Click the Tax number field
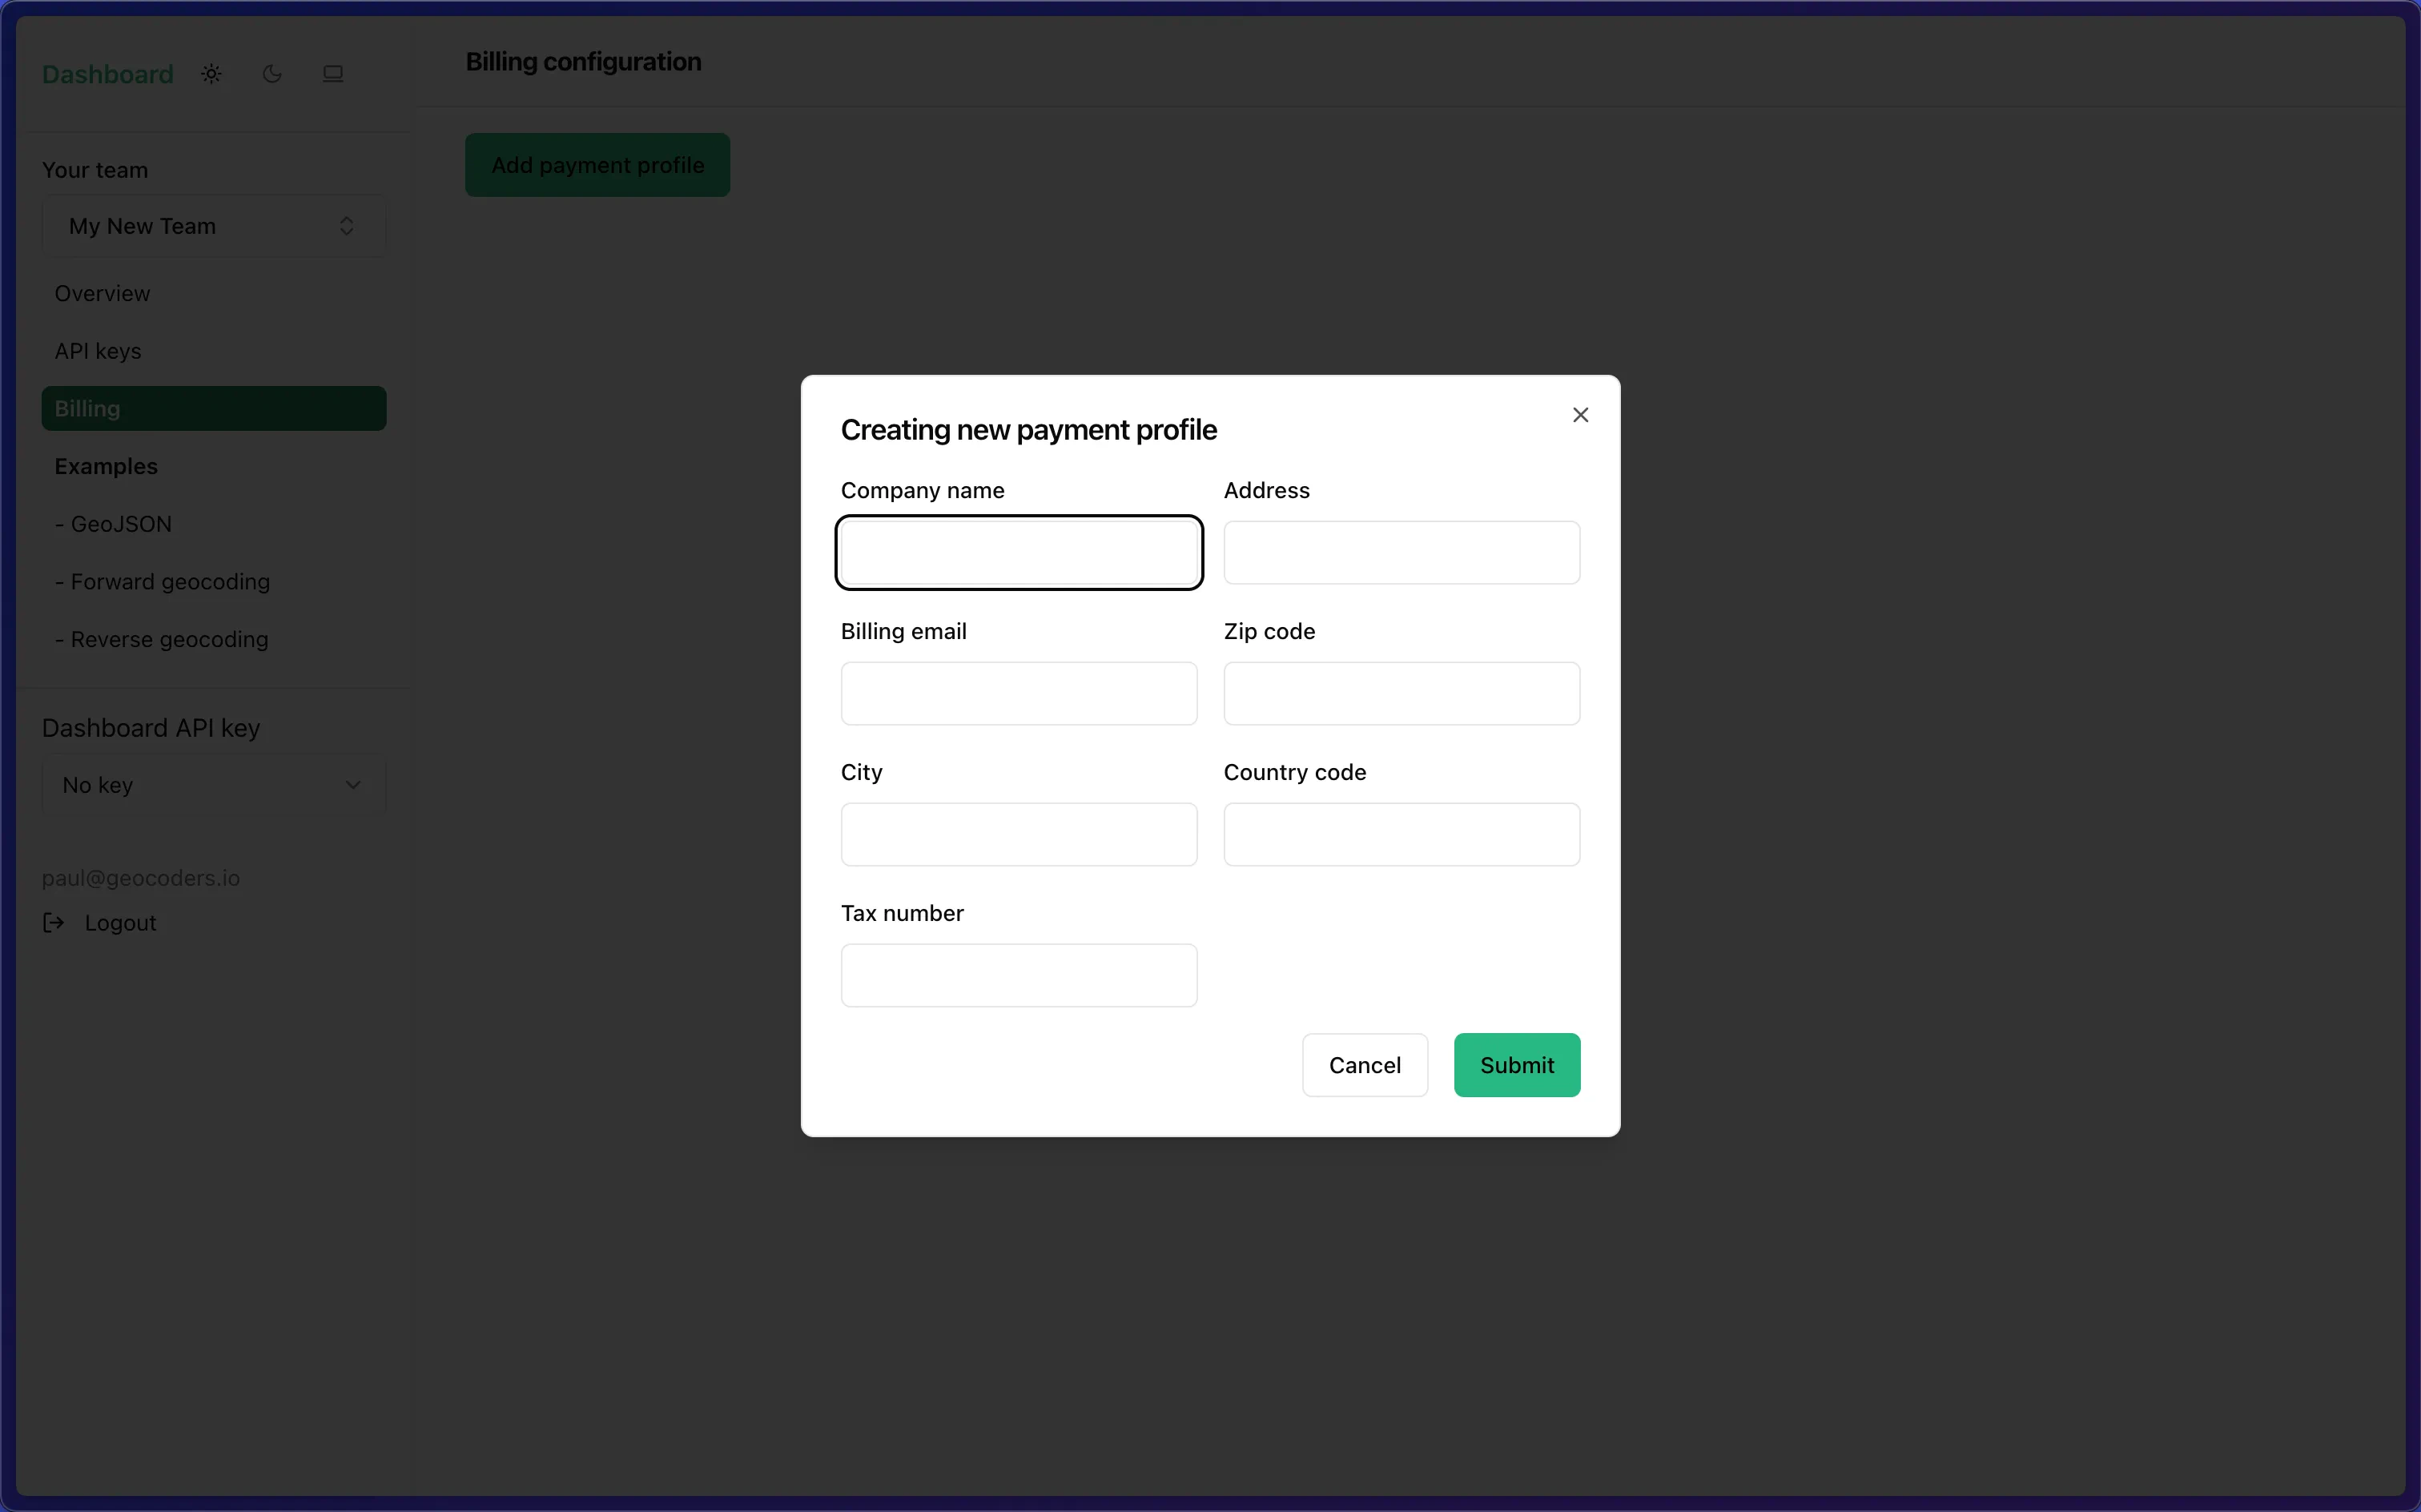2421x1512 pixels. (x=1018, y=976)
